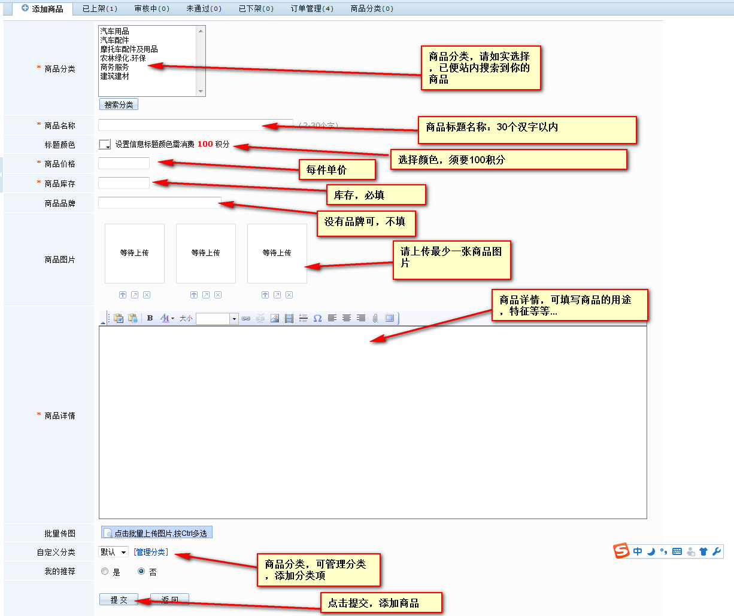This screenshot has height=616, width=734.
Task: Remove the third image using its X icon
Action: [289, 295]
